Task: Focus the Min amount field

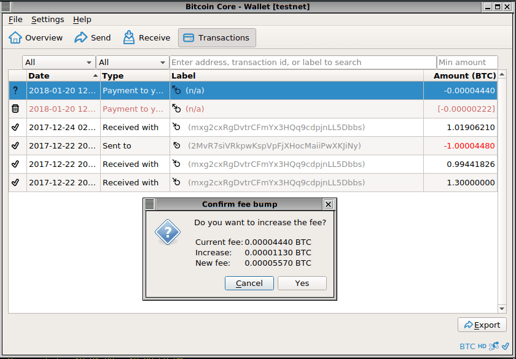Action: [467, 62]
